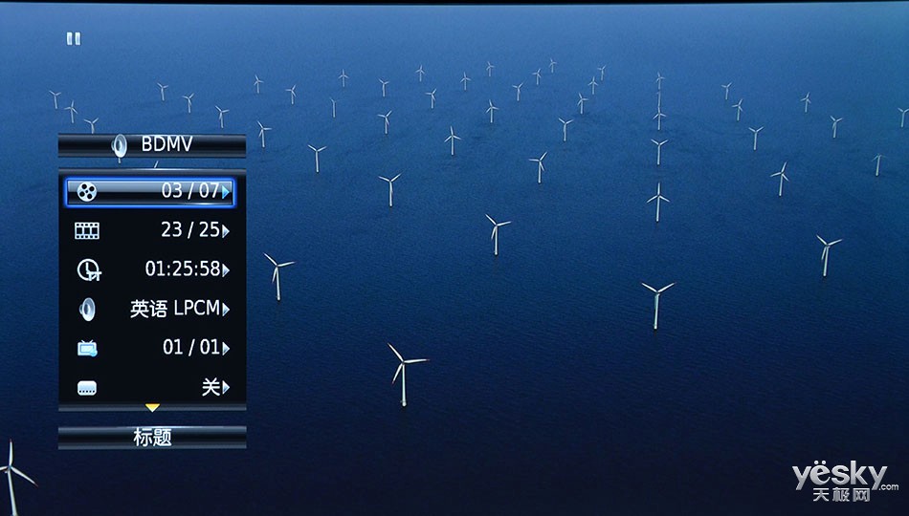Click the TV angle icon
Image resolution: width=909 pixels, height=516 pixels.
[x=87, y=349]
